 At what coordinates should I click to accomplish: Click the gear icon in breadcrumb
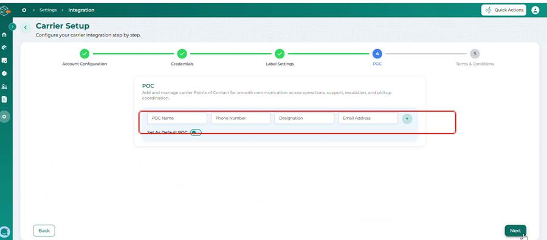coord(24,10)
